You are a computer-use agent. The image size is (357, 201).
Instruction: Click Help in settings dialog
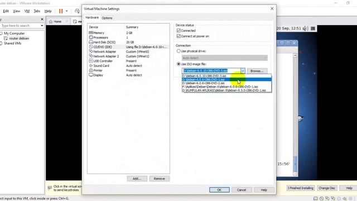[x=264, y=190]
